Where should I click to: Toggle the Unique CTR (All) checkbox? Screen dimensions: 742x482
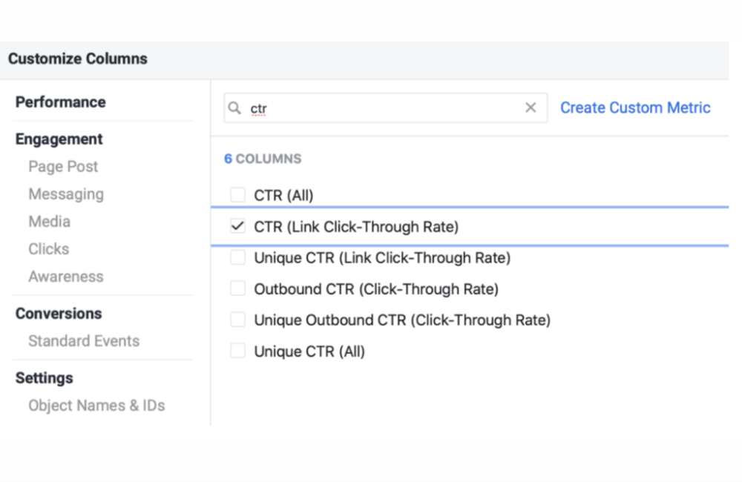(x=237, y=351)
